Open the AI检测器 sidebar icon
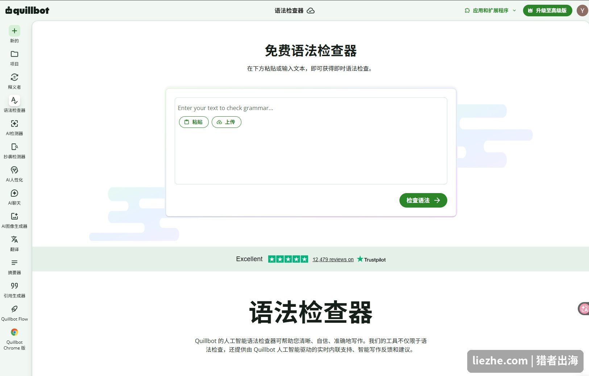Screen dimensions: 589x376 pyautogui.click(x=14, y=124)
